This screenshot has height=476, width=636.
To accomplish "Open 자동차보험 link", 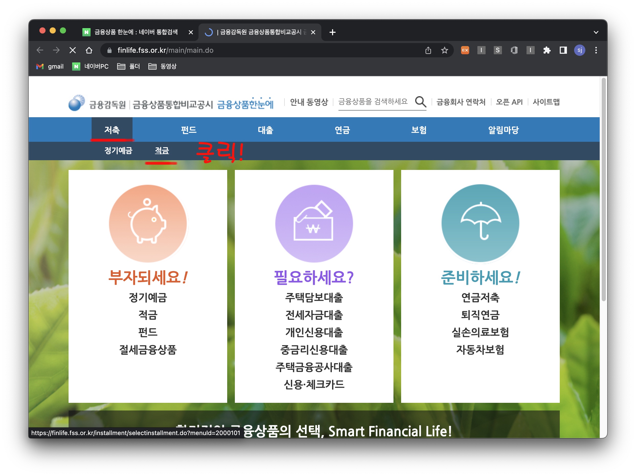I will pos(480,350).
